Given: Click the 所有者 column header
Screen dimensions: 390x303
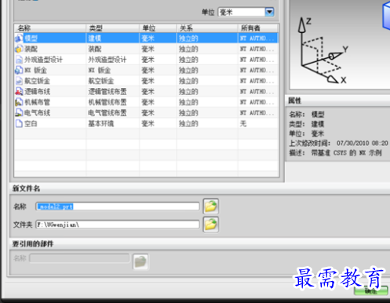Looking at the screenshot, I should coord(258,28).
